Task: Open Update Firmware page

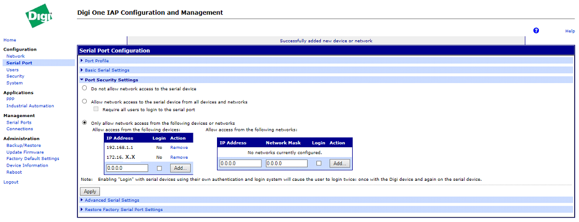Action: point(25,152)
